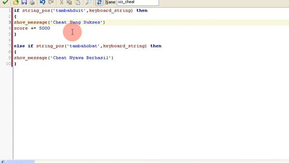Open find with the magnifier icon
Viewport: 289px width, 163px height.
coord(88,2)
